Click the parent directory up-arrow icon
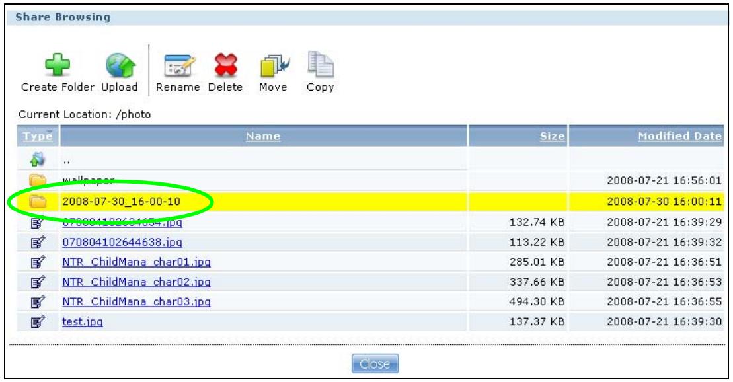733x382 pixels. (38, 160)
